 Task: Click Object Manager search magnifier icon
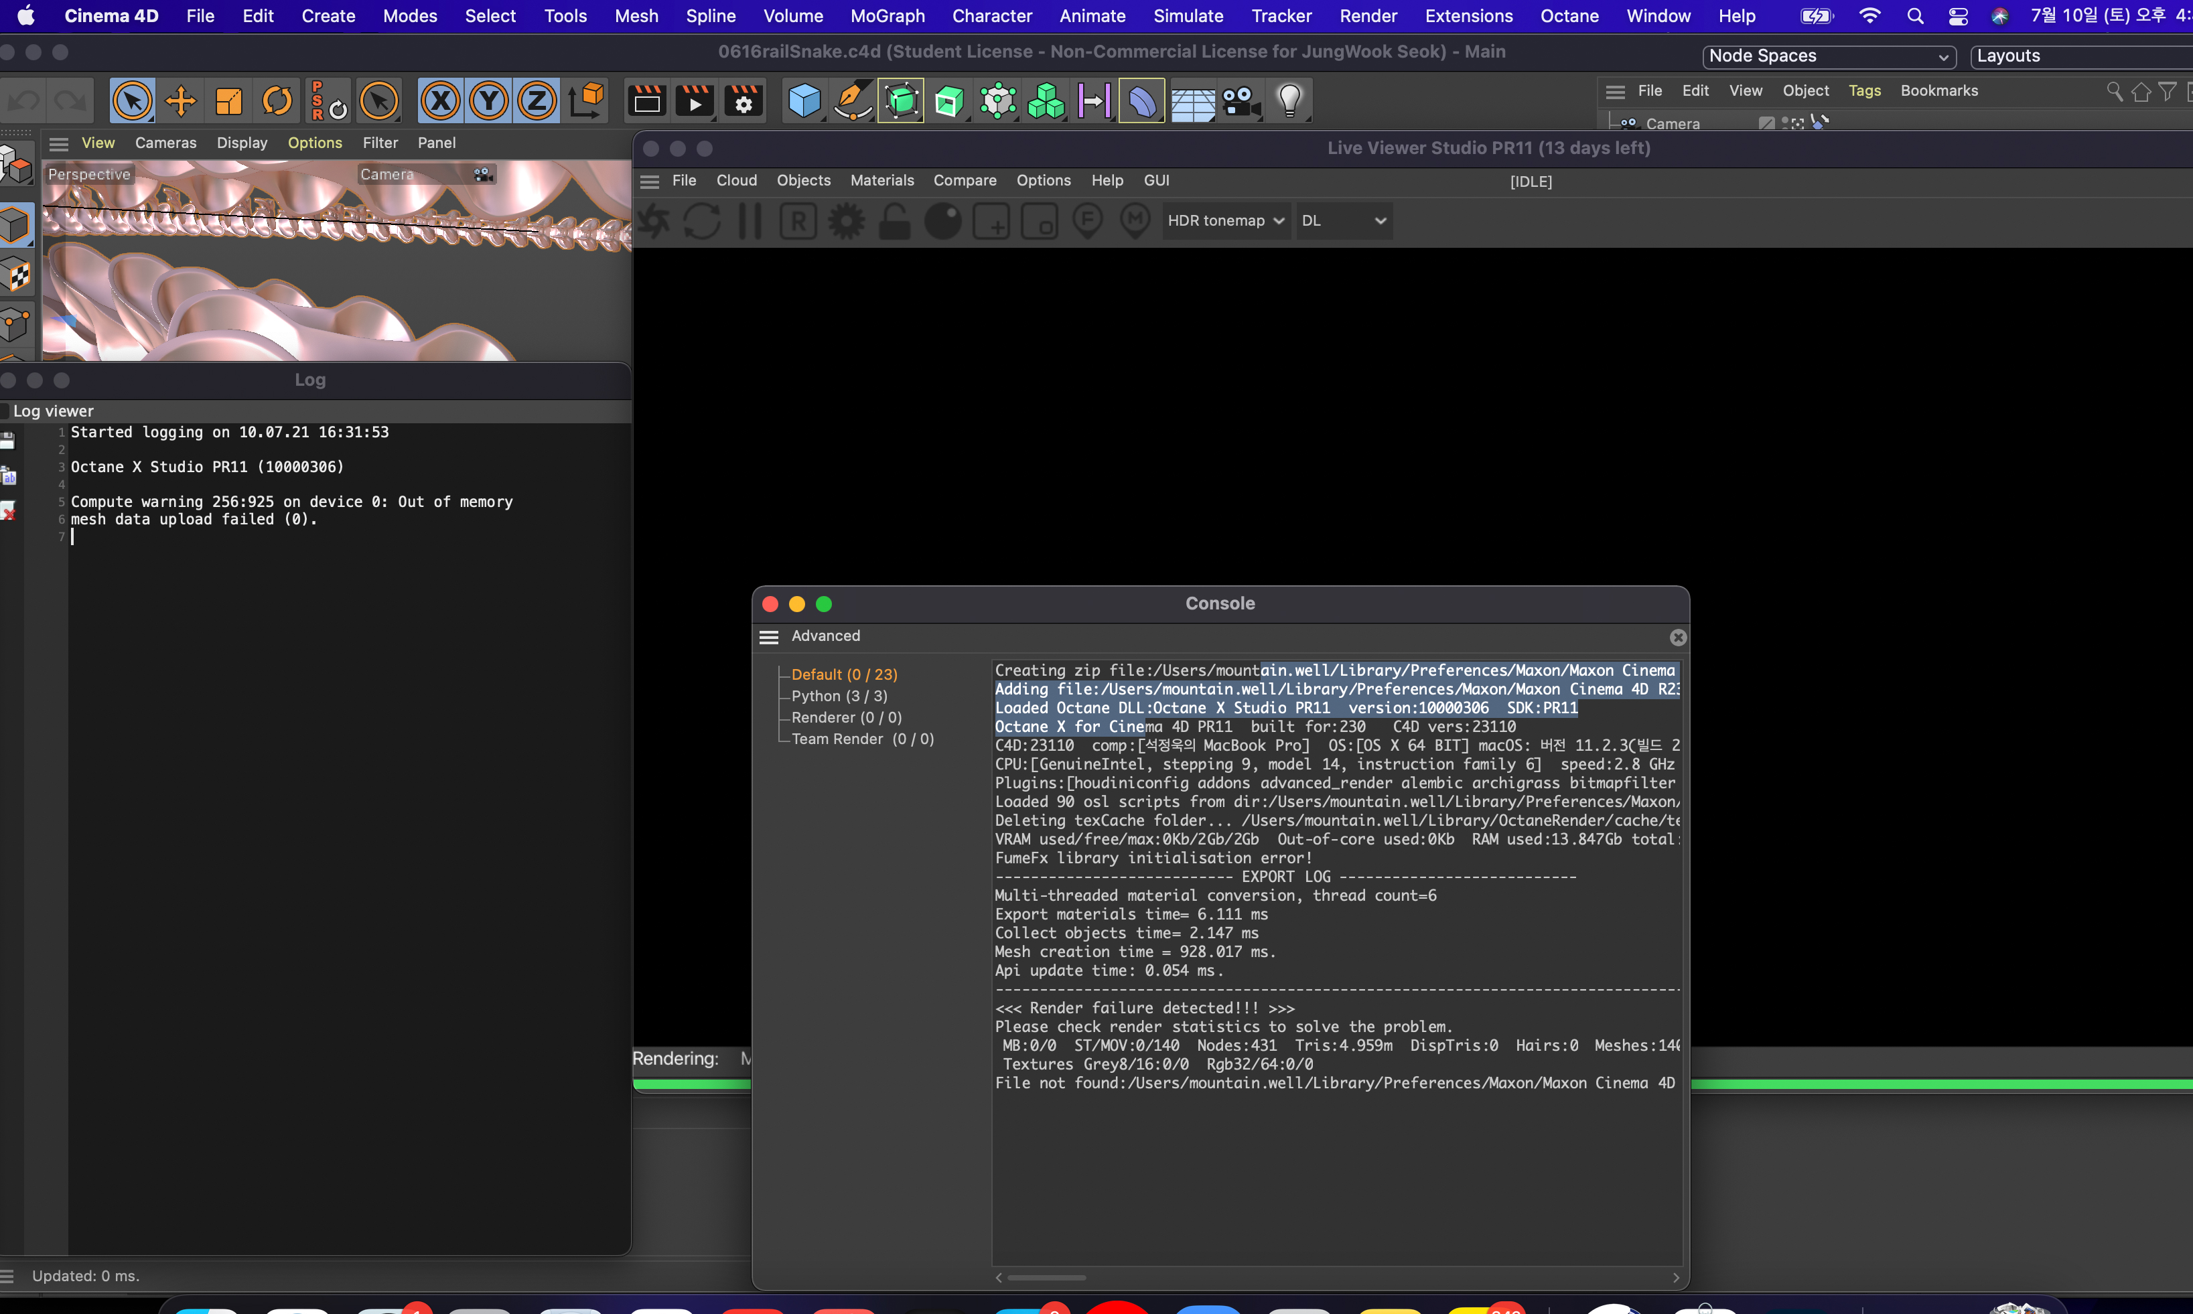(x=2114, y=91)
